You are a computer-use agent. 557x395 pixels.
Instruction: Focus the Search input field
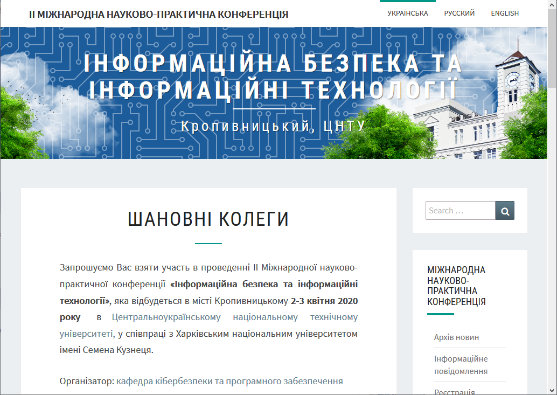click(x=460, y=211)
